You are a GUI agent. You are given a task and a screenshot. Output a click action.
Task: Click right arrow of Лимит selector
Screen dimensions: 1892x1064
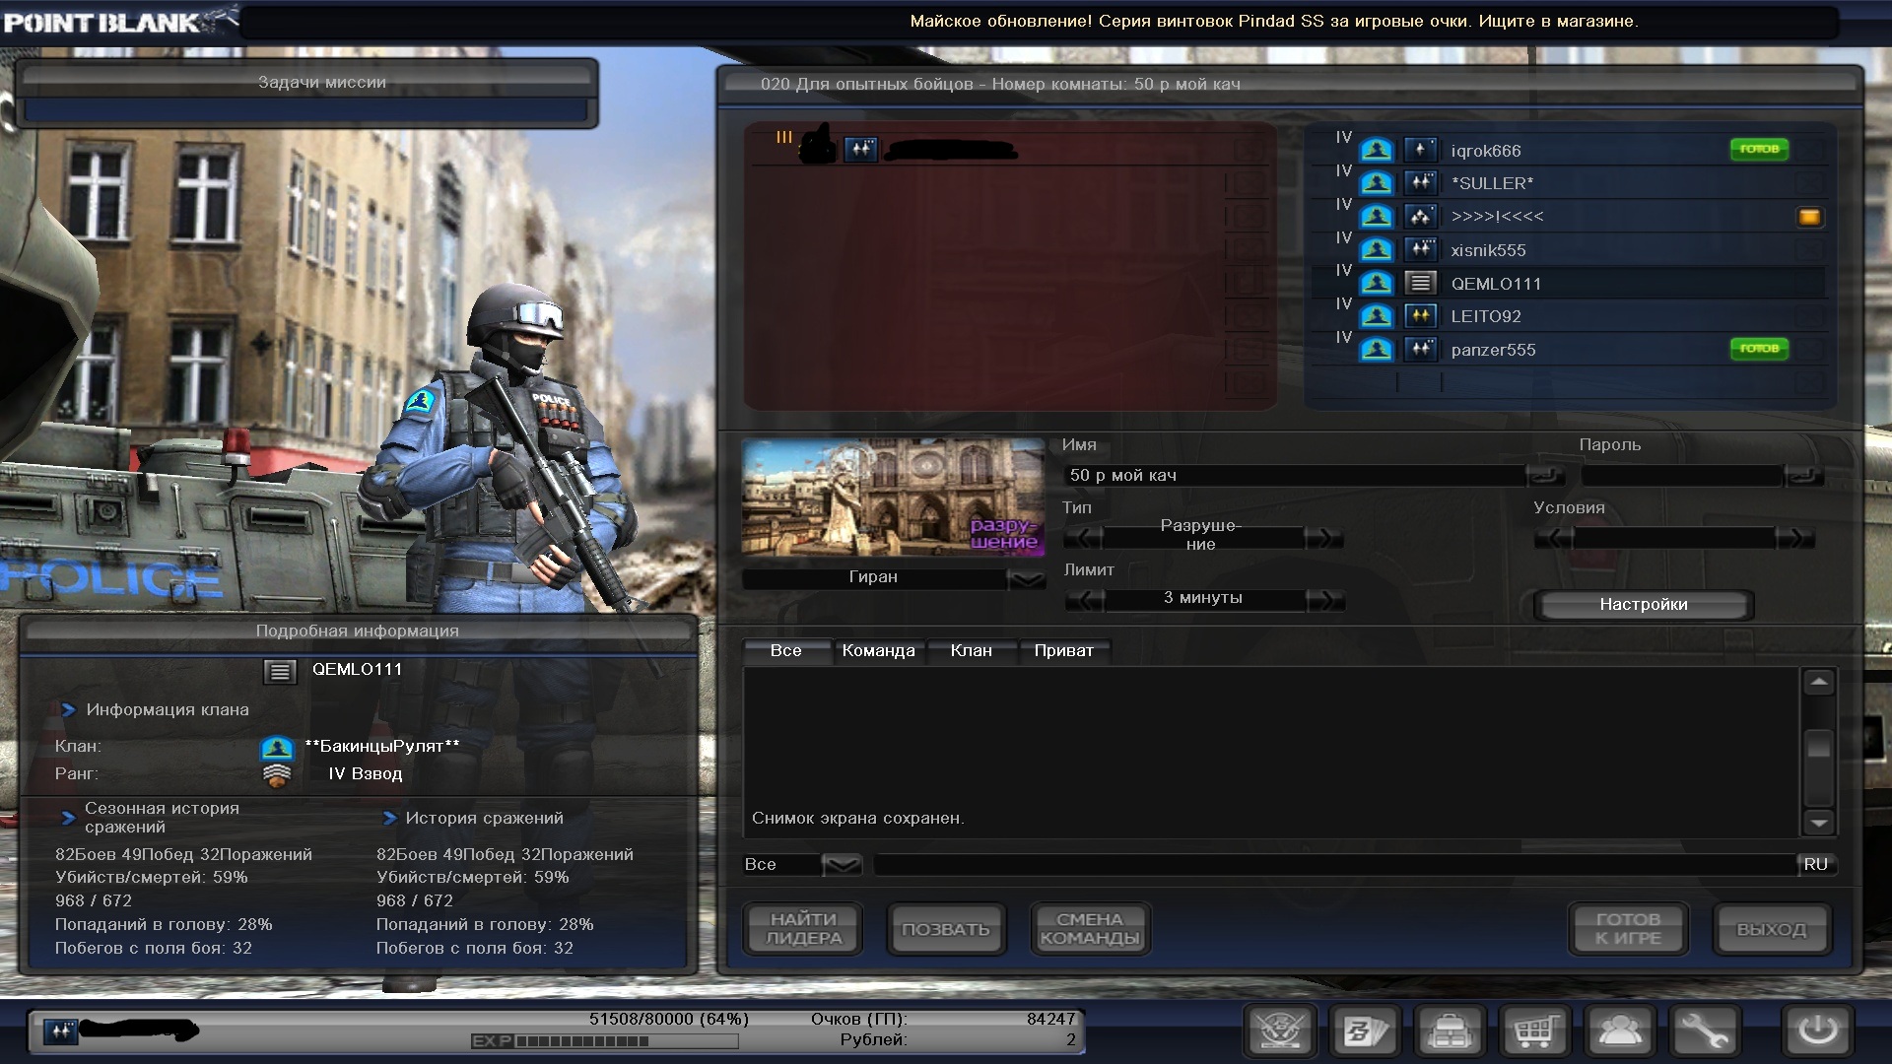(1324, 599)
